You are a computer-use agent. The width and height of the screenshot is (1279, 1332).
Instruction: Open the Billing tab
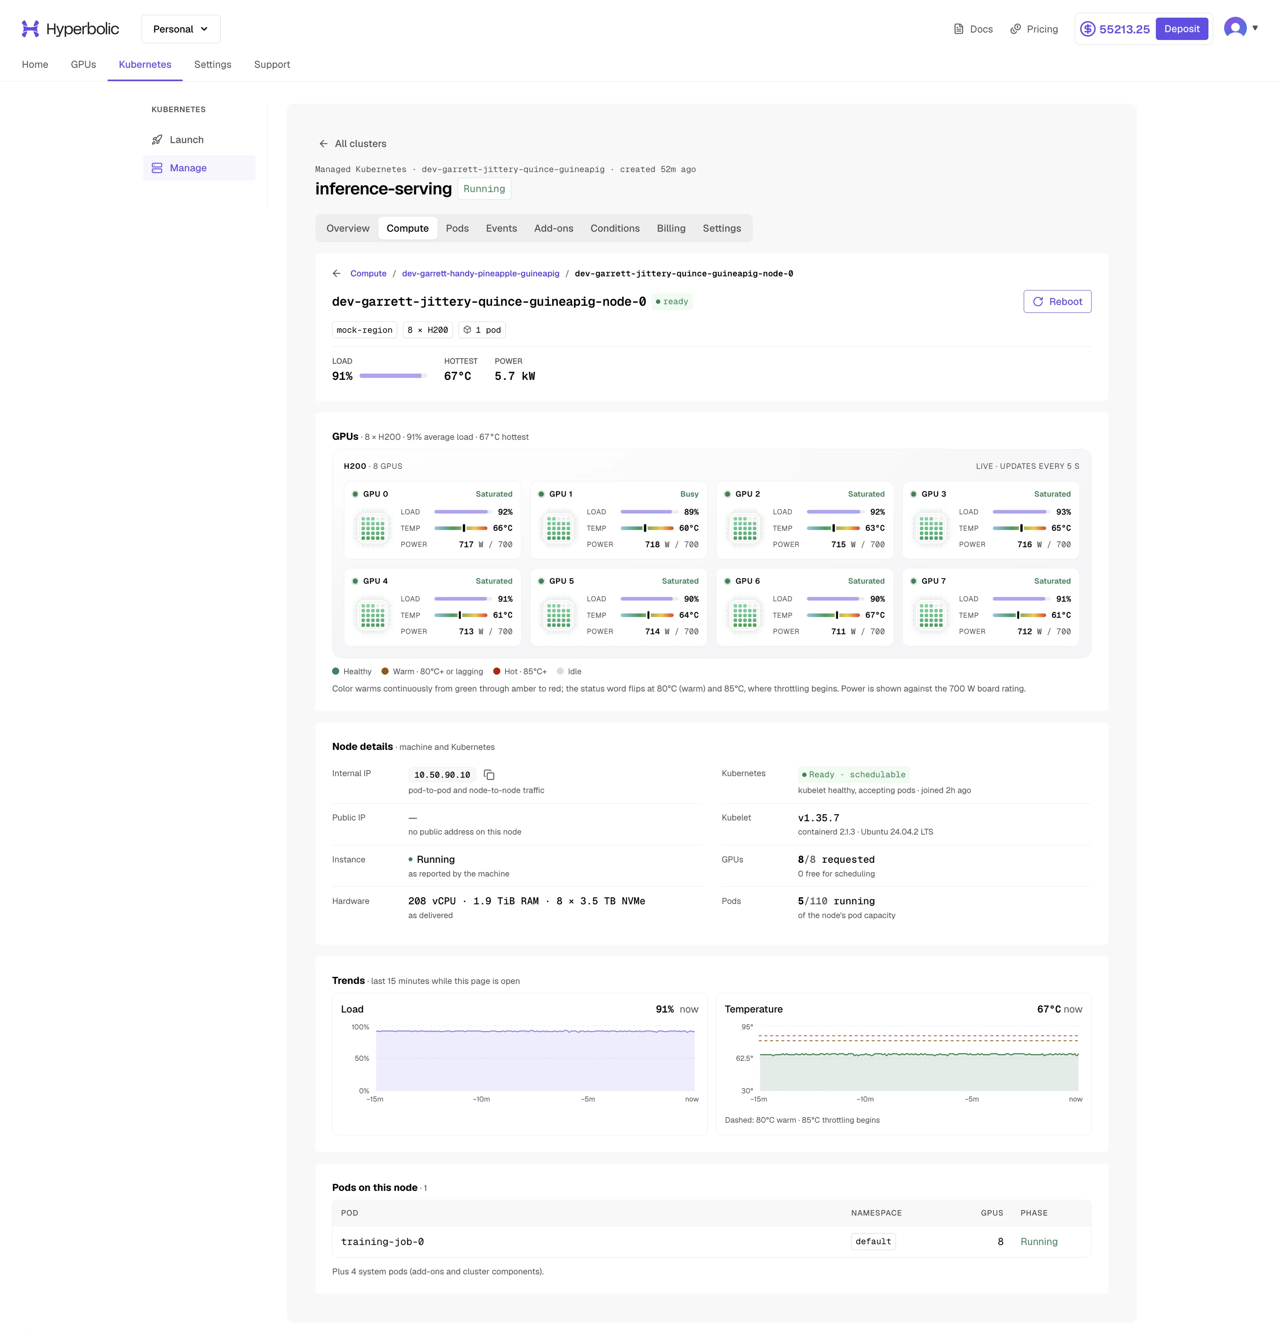[671, 228]
